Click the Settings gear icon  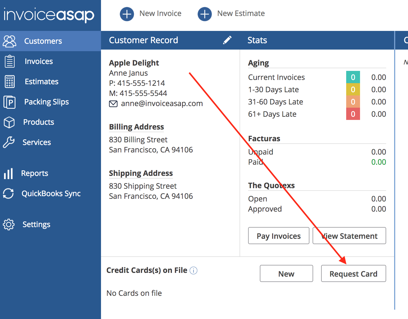[x=9, y=224]
